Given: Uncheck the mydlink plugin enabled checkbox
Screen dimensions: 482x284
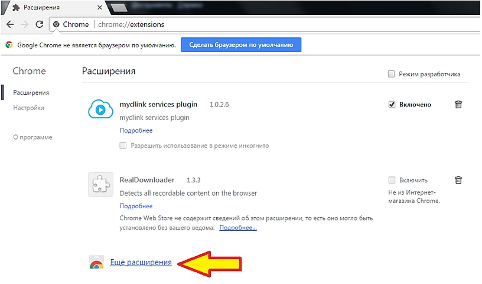Looking at the screenshot, I should 392,105.
